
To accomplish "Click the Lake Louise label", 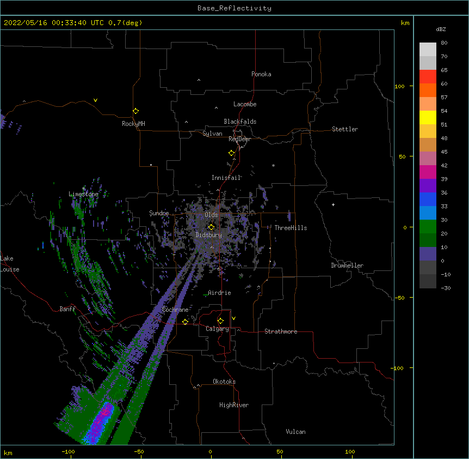I will click(10, 264).
